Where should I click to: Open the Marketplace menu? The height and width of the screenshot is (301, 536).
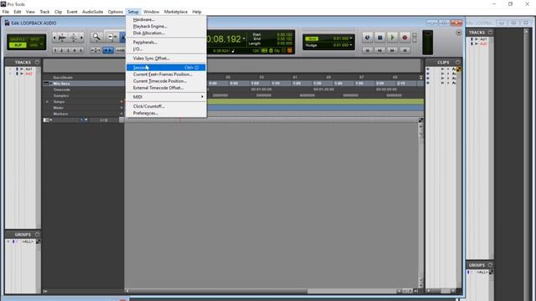pos(176,12)
